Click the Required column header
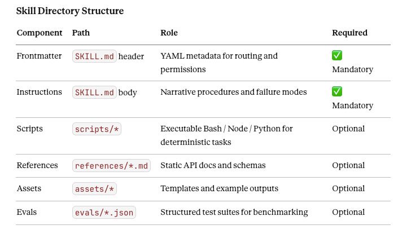 [x=349, y=33]
